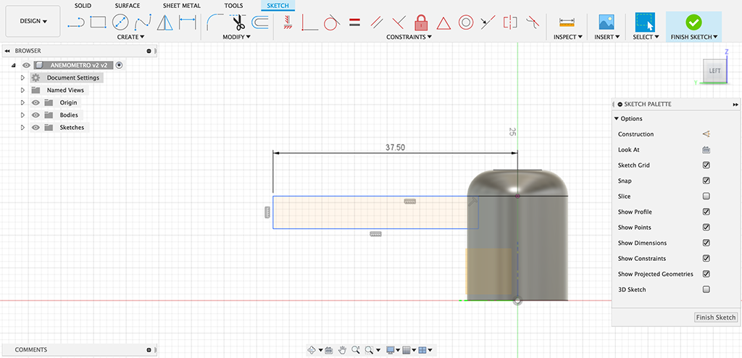Choose the 2-Point Rectangle tool
The height and width of the screenshot is (358, 742).
tap(98, 22)
